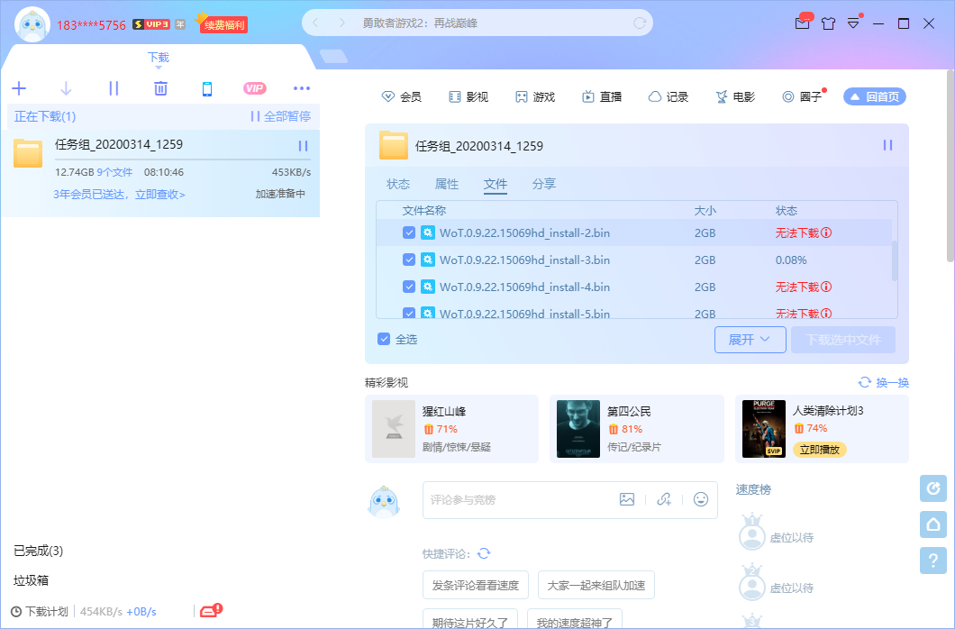
Task: Post quick comment 发条评论看看速度
Action: [476, 585]
